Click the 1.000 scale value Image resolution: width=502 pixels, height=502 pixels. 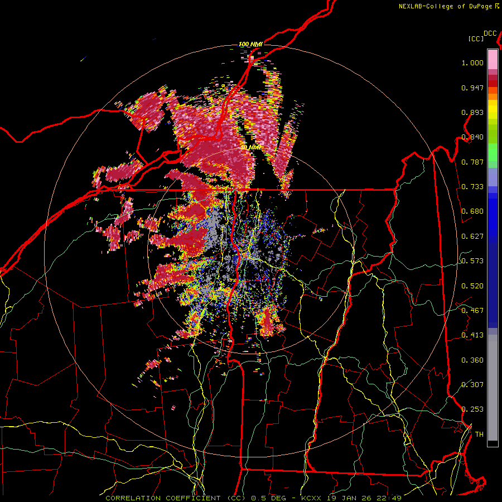[472, 62]
